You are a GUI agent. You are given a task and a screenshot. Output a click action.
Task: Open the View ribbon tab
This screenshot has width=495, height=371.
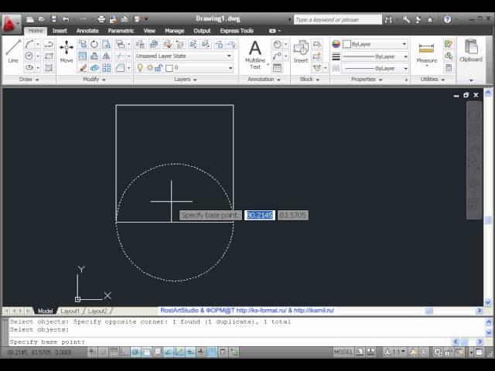tap(149, 31)
